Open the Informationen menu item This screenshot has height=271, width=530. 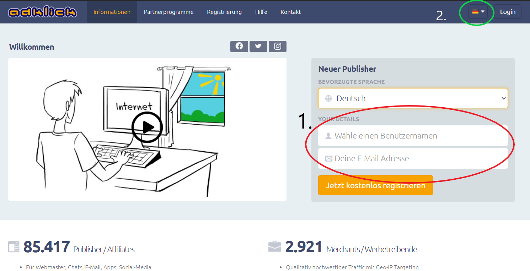pyautogui.click(x=112, y=12)
